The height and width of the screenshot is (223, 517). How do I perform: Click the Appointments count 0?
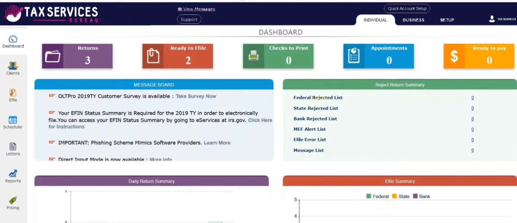389,60
